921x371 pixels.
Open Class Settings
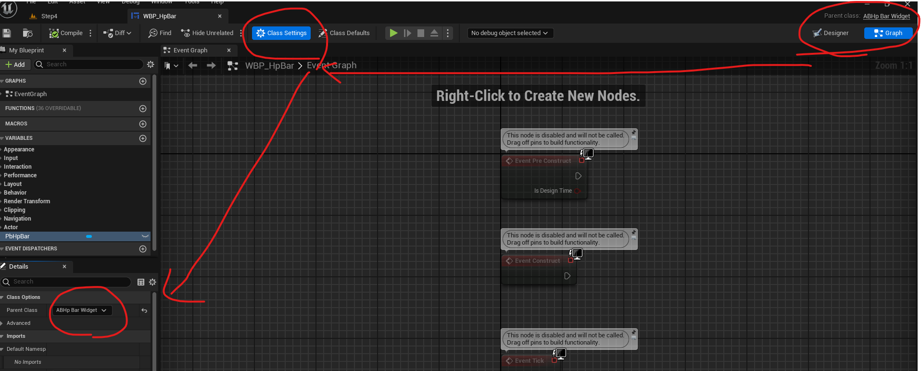pos(281,33)
